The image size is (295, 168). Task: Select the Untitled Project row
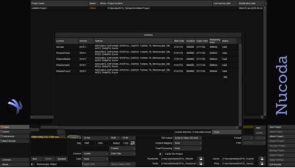[x=147, y=8]
